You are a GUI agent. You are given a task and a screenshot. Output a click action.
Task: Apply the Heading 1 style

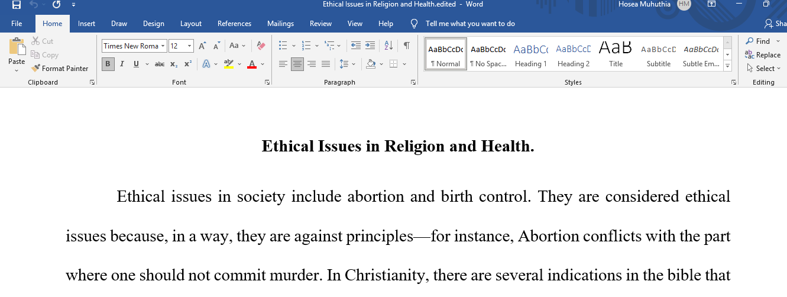pos(530,54)
